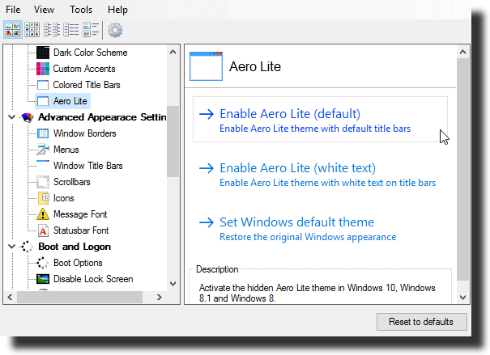Image resolution: width=490 pixels, height=355 pixels.
Task: Click tree panel scroll down arrow
Action: pos(173,284)
